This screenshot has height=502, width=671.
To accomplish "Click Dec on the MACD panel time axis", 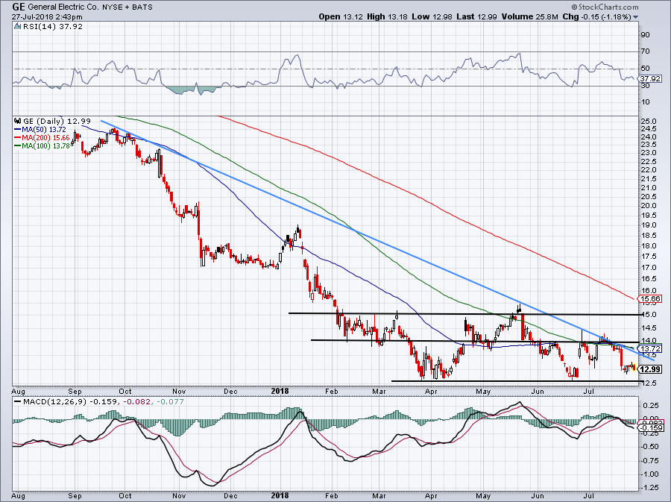I will 230,496.
